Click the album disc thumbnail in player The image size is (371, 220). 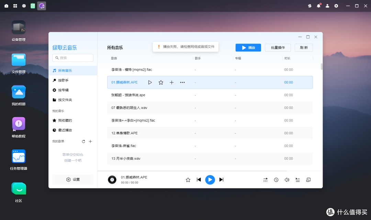click(x=112, y=180)
